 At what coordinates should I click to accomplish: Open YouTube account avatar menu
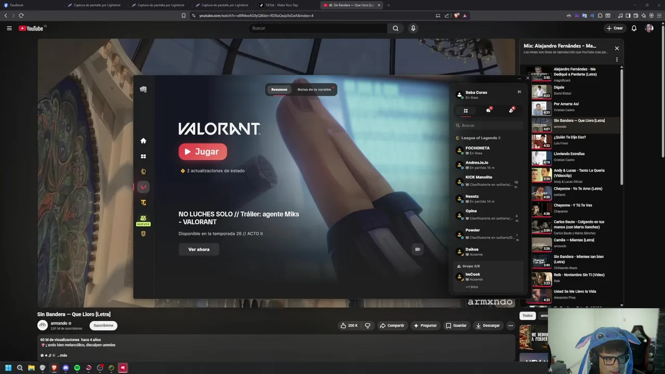649,28
